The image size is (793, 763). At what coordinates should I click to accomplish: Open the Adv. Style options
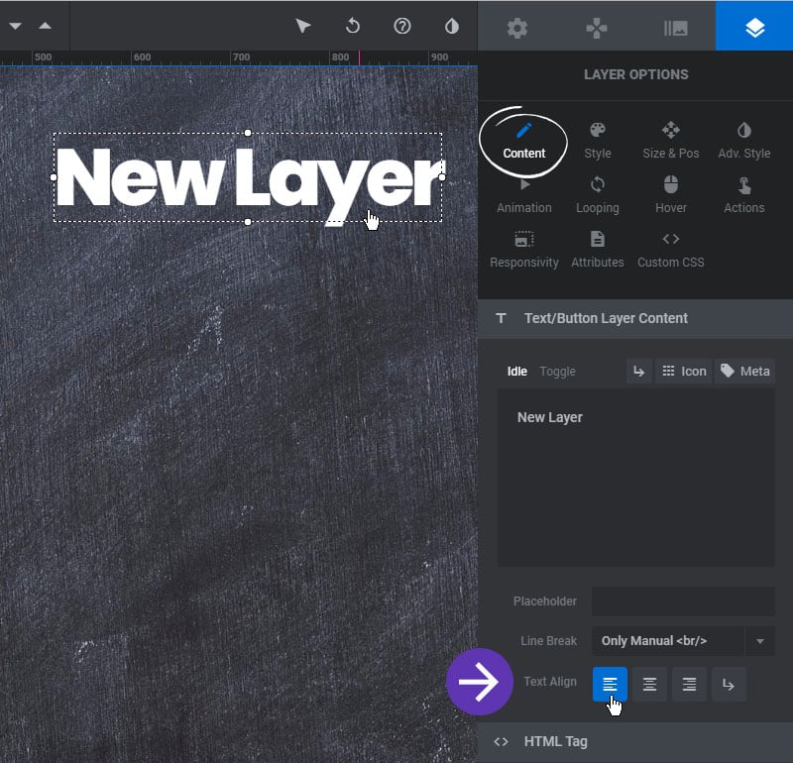pos(744,142)
